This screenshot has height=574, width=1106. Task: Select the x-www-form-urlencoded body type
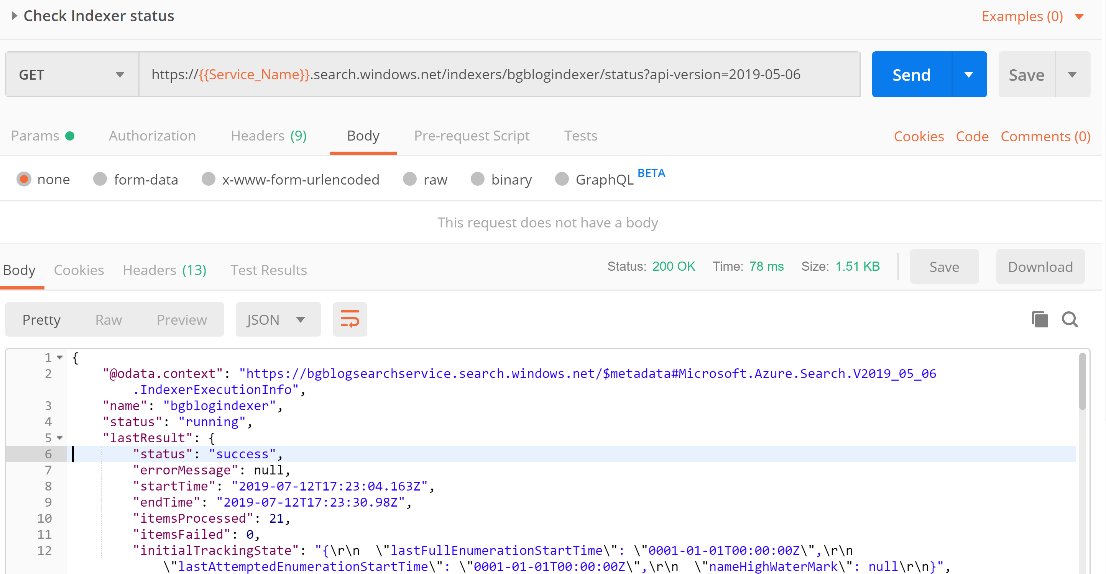click(208, 179)
